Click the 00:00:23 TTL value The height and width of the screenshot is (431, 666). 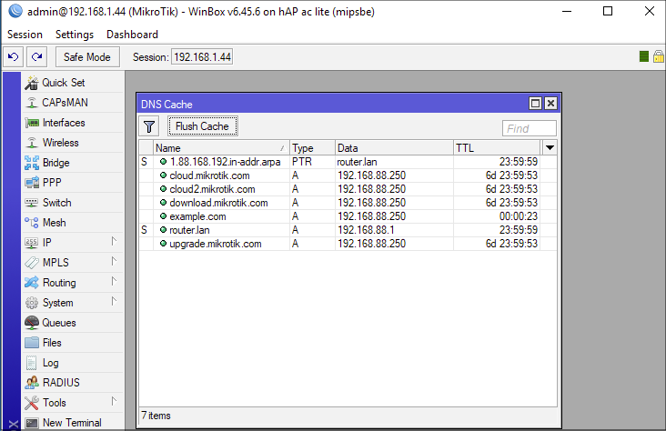tap(519, 216)
